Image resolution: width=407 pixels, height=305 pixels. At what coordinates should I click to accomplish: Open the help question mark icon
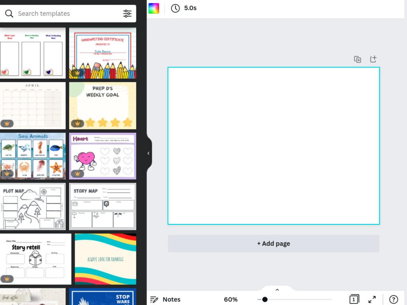[393, 299]
